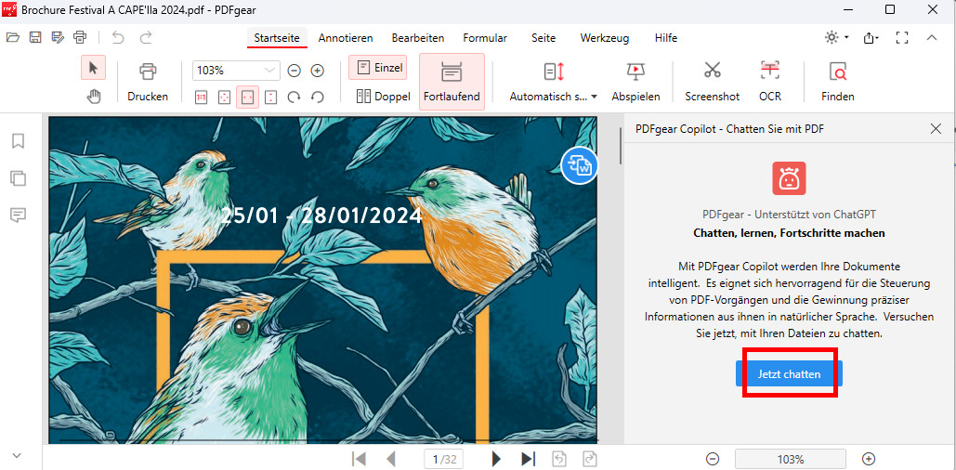Viewport: 956px width, 470px height.
Task: Click the Save As icon with pencil
Action: tap(58, 38)
